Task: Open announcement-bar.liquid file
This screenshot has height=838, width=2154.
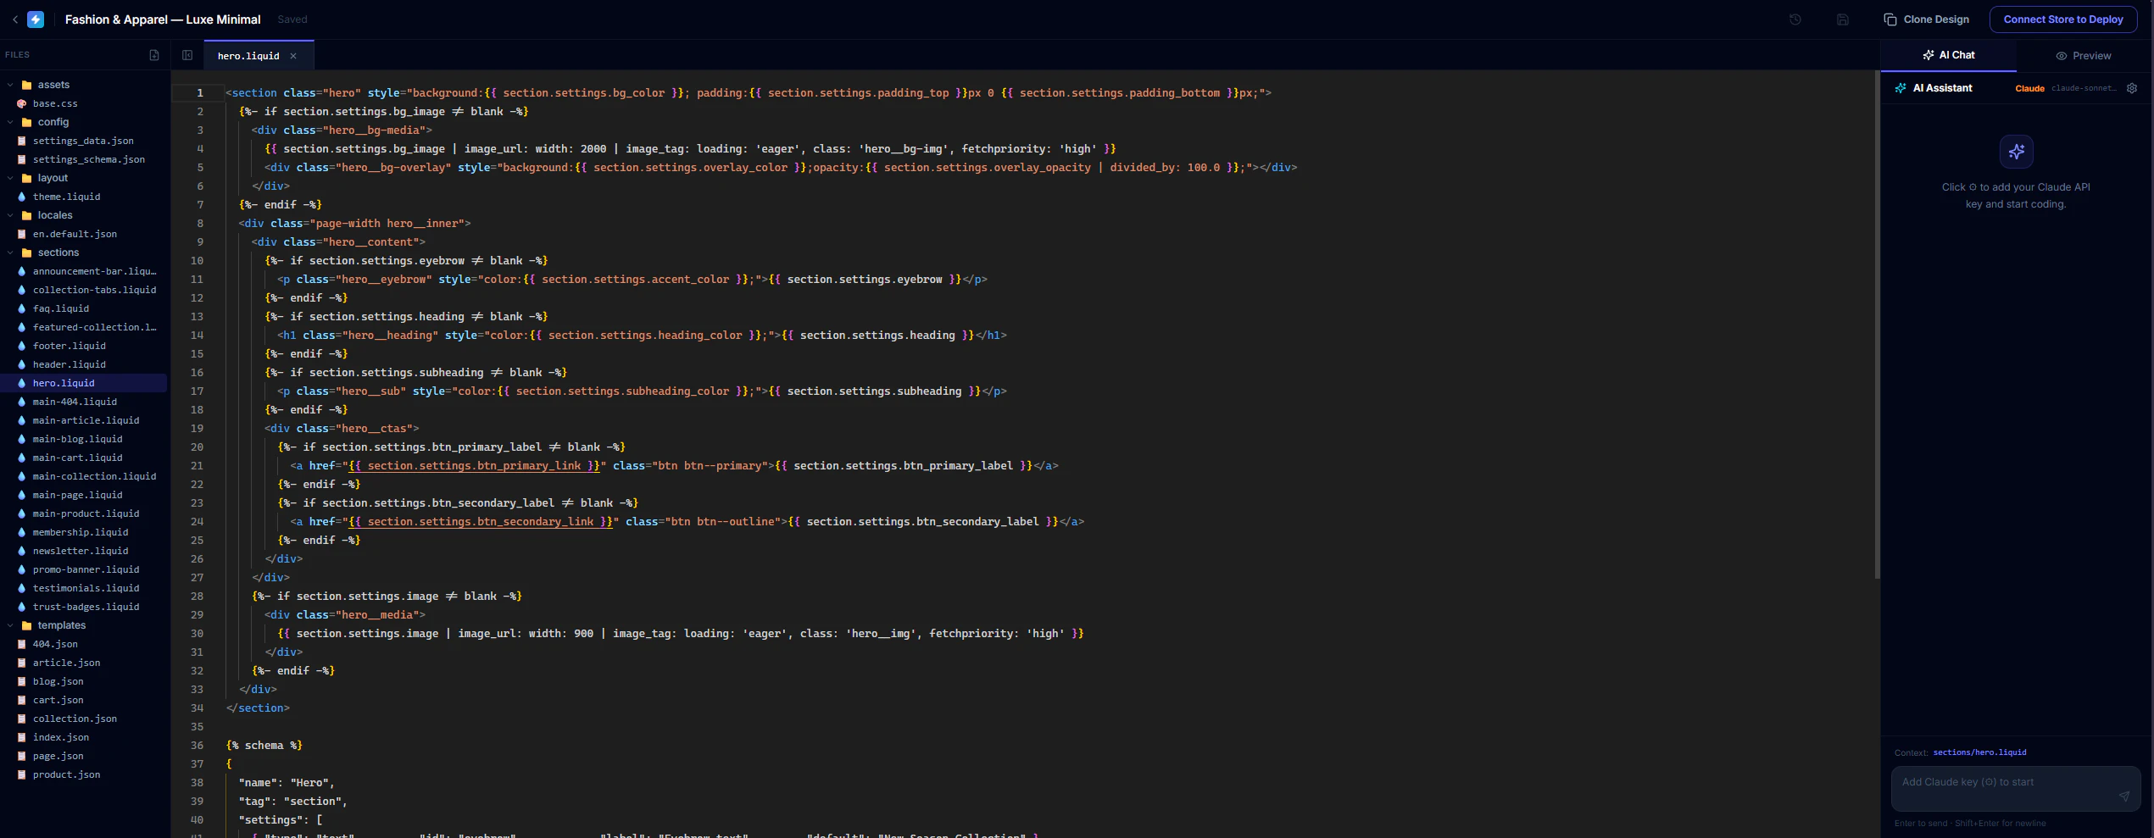Action: tap(84, 271)
